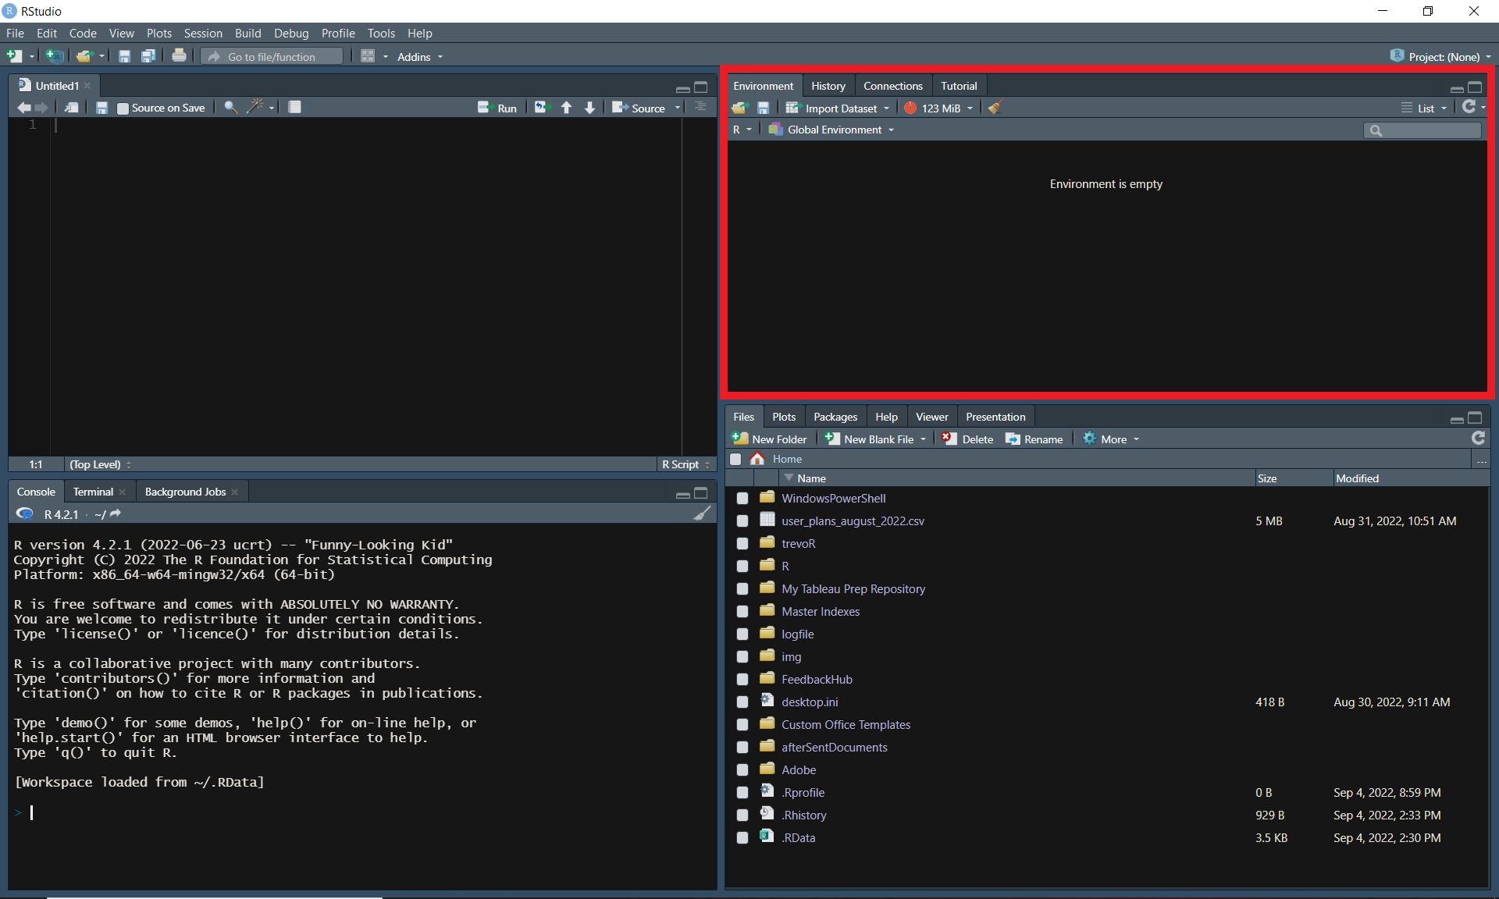Refresh the Files pane listing
This screenshot has height=899, width=1499.
[1478, 439]
